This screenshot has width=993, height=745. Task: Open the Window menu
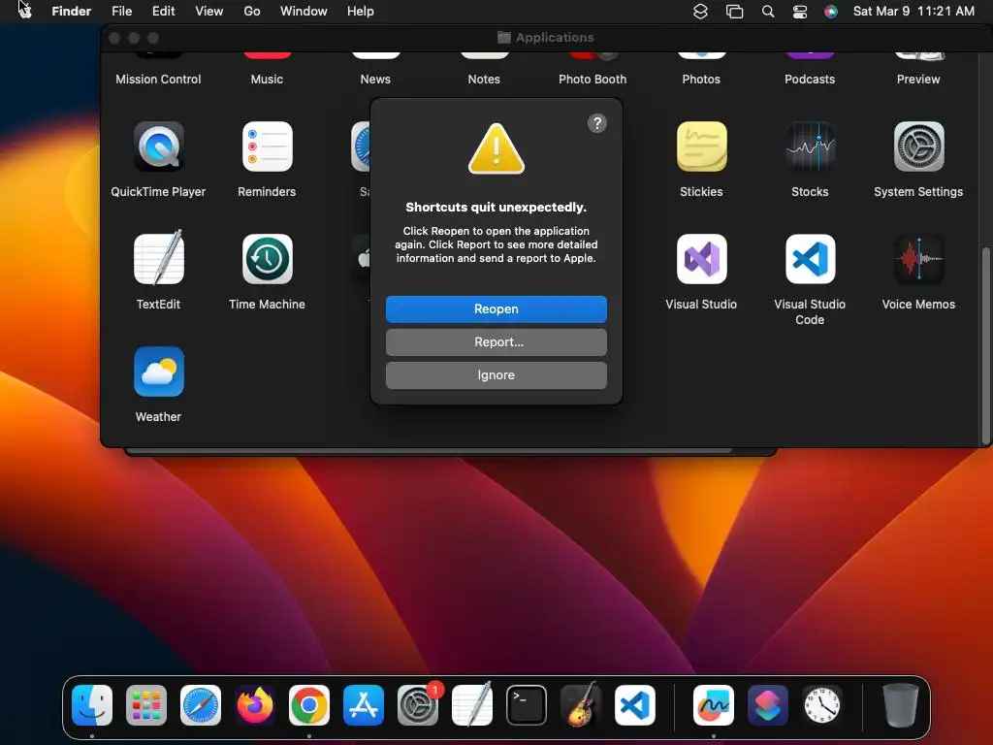tap(304, 11)
